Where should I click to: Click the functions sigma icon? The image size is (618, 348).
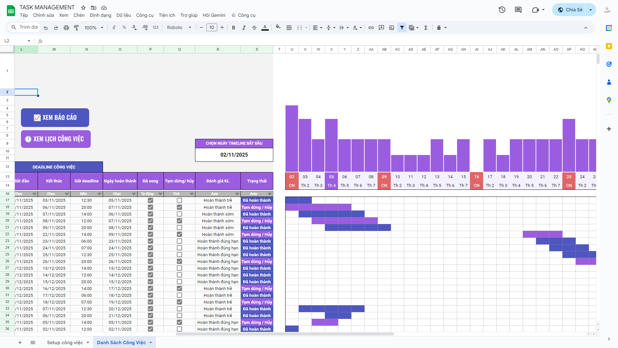(x=426, y=28)
